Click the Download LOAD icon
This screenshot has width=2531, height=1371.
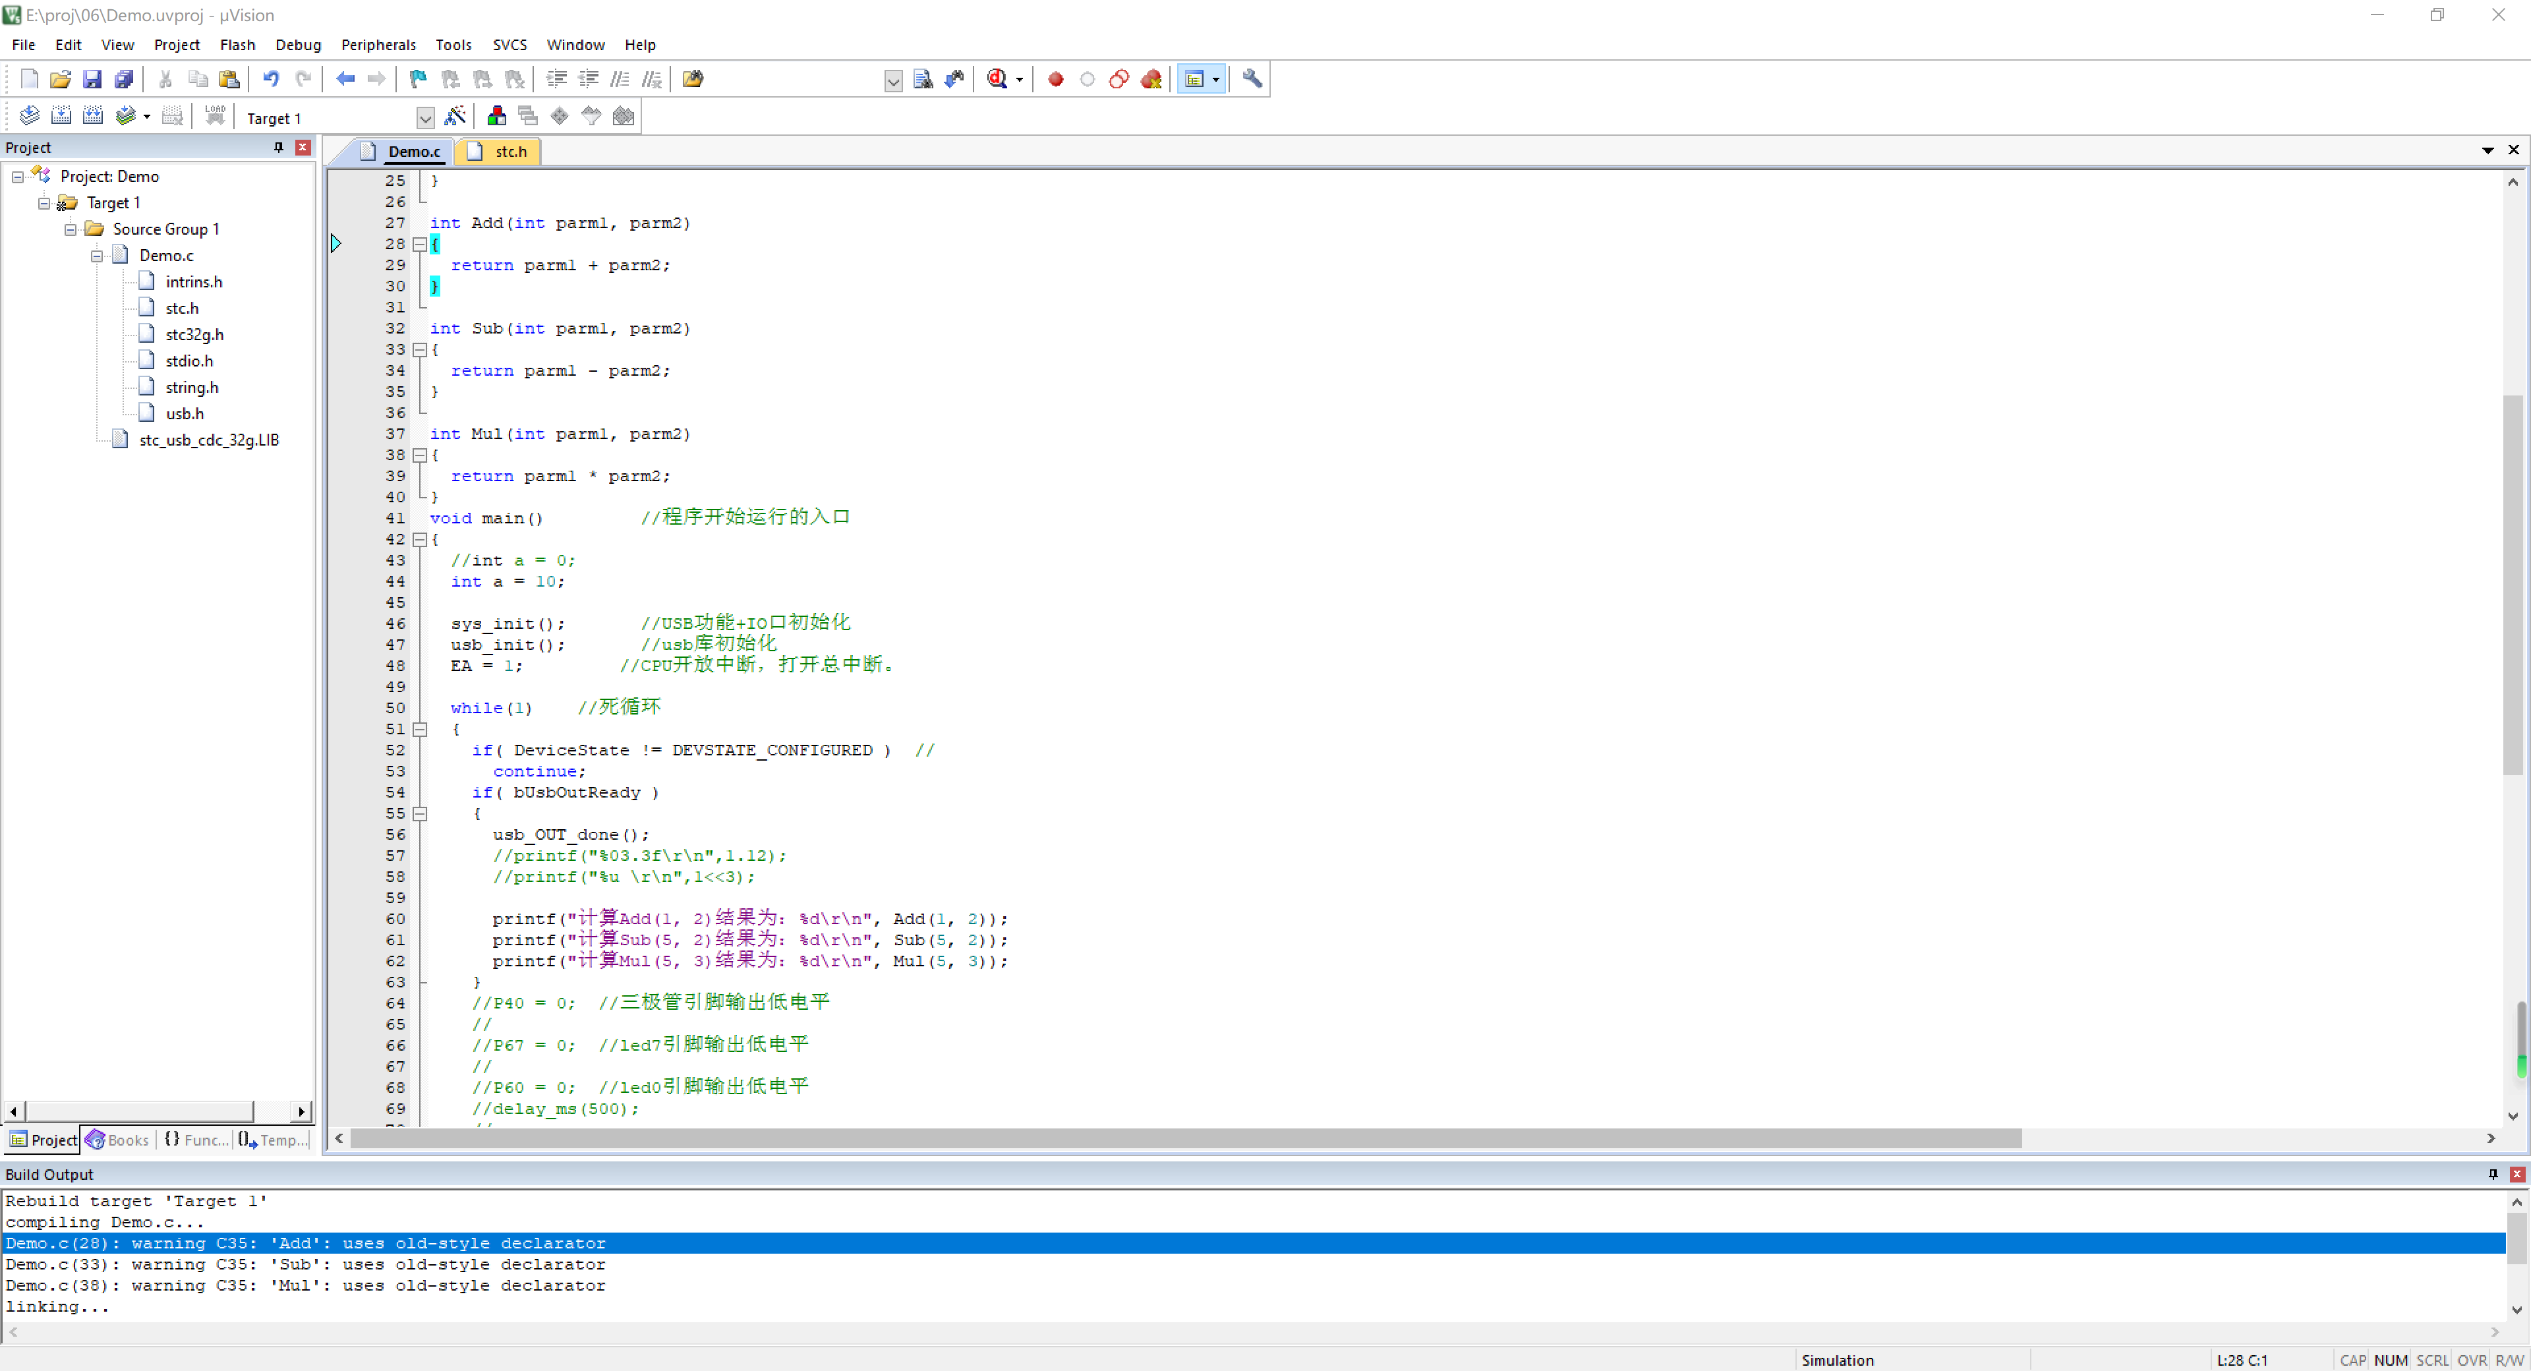coord(214,116)
